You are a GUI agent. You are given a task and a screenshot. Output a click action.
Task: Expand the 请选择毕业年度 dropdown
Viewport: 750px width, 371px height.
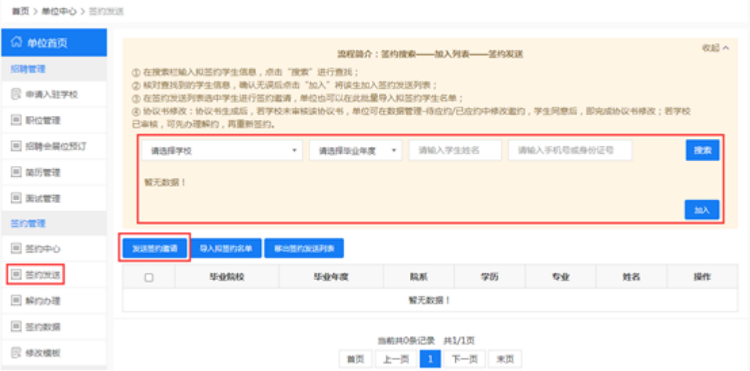(x=355, y=151)
